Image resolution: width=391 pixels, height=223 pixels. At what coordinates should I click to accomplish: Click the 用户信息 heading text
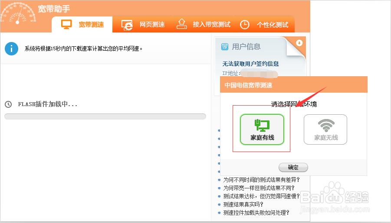coord(246,46)
